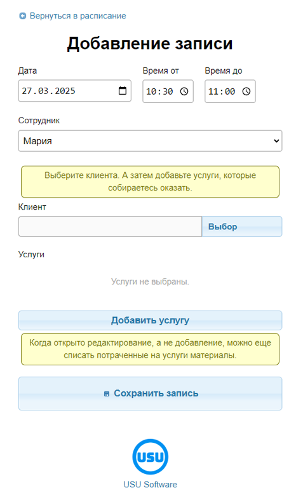Click yellow hint about Выберите клиента

tap(151, 182)
